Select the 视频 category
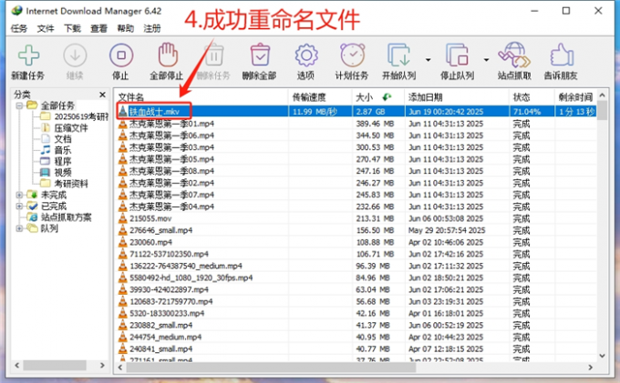This screenshot has width=620, height=383. 63,172
